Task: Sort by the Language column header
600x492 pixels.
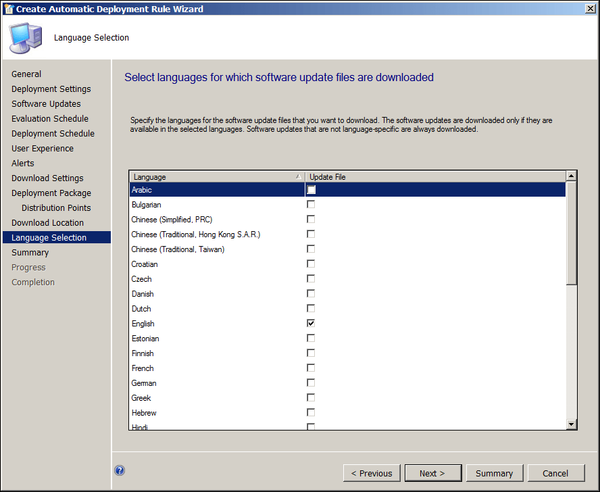Action: click(x=216, y=177)
